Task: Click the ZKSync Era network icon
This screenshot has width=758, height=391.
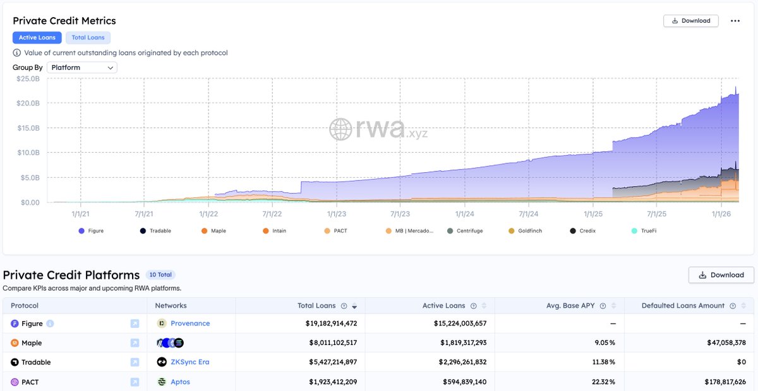Action: (x=162, y=363)
